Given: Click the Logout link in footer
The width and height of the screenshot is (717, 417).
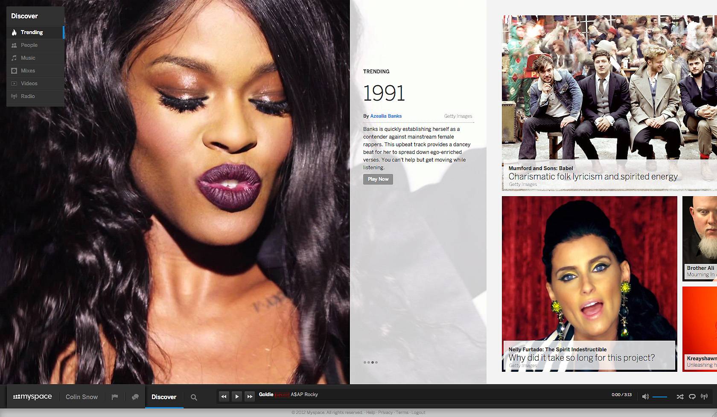Looking at the screenshot, I should click(x=418, y=412).
